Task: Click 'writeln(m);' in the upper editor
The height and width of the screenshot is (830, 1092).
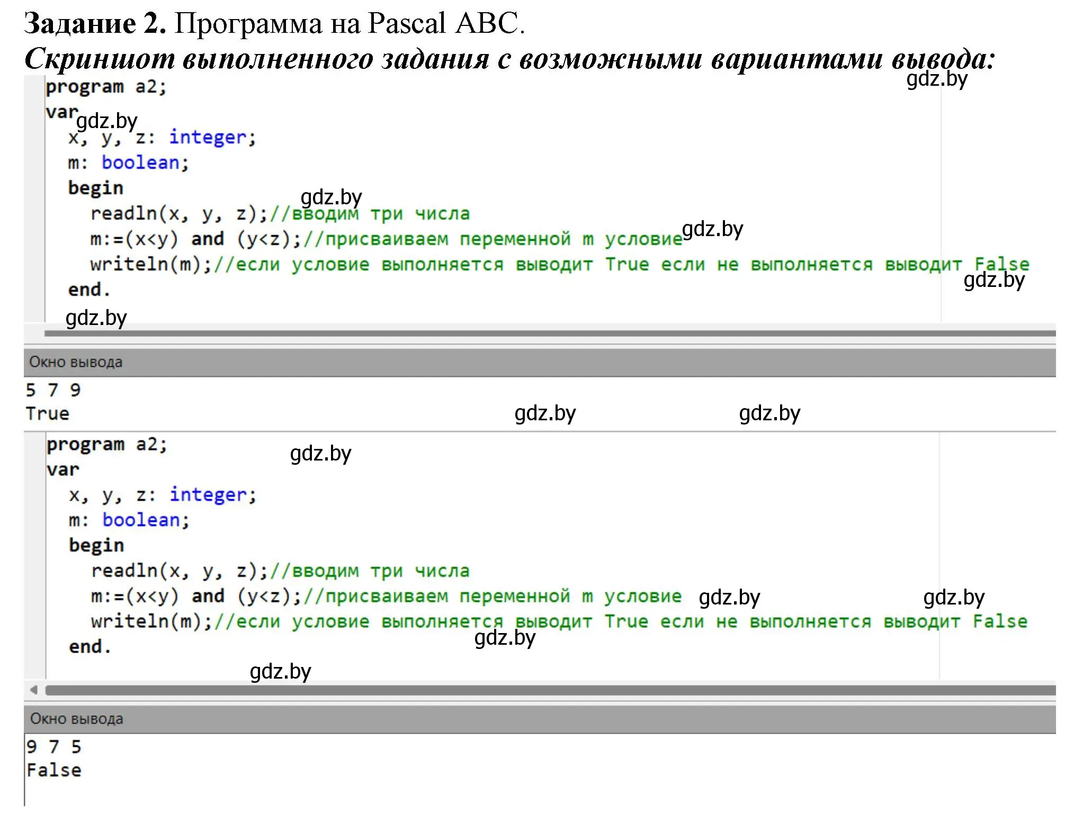Action: click(x=151, y=265)
